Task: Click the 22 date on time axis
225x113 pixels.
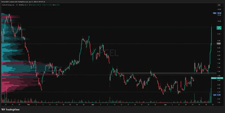Action: click(x=213, y=105)
